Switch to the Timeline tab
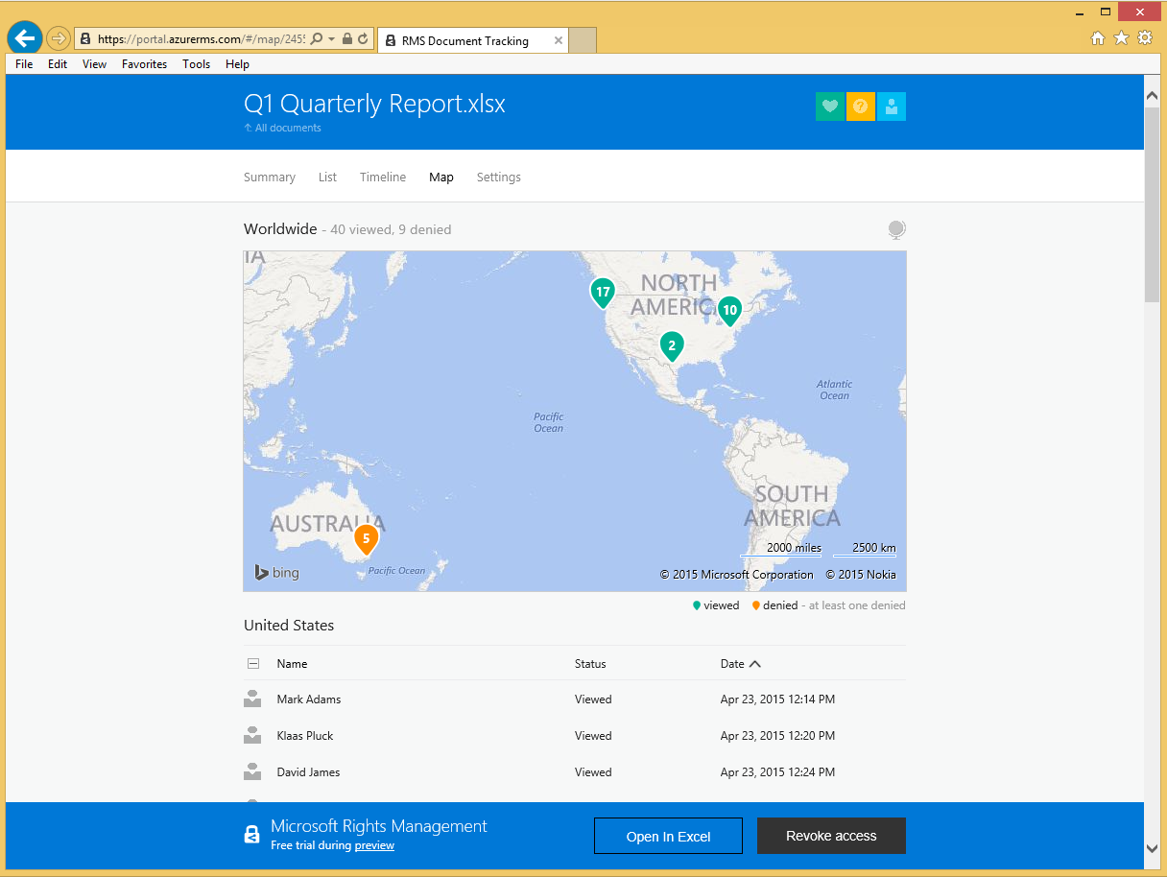This screenshot has height=877, width=1167. coord(383,178)
